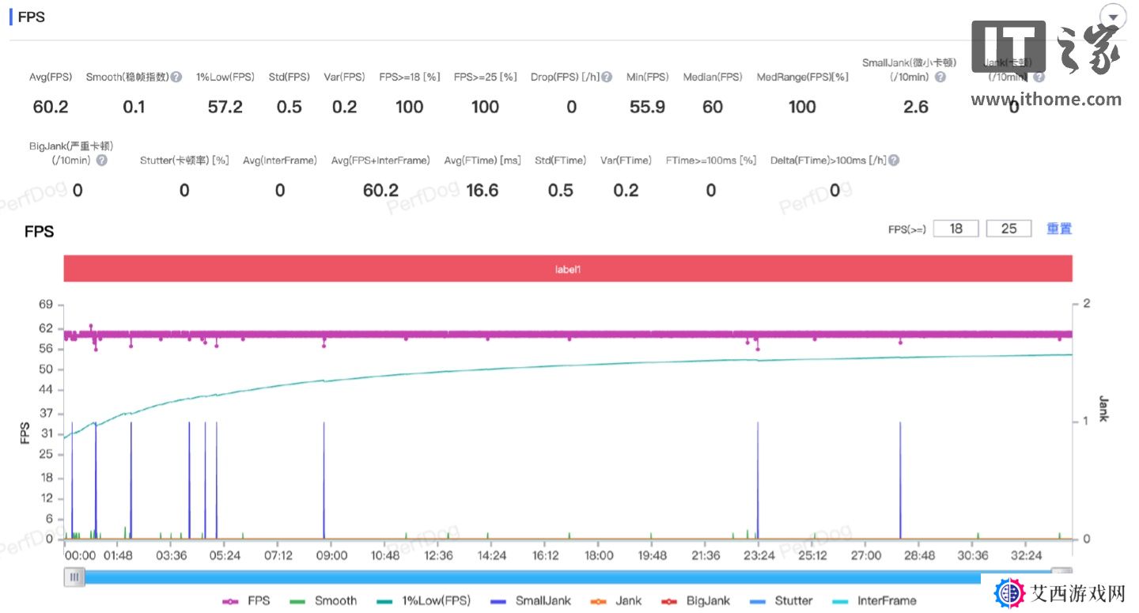Click help icon next to Smooth(稳帧指数)
Image resolution: width=1139 pixels, height=613 pixels.
point(176,78)
